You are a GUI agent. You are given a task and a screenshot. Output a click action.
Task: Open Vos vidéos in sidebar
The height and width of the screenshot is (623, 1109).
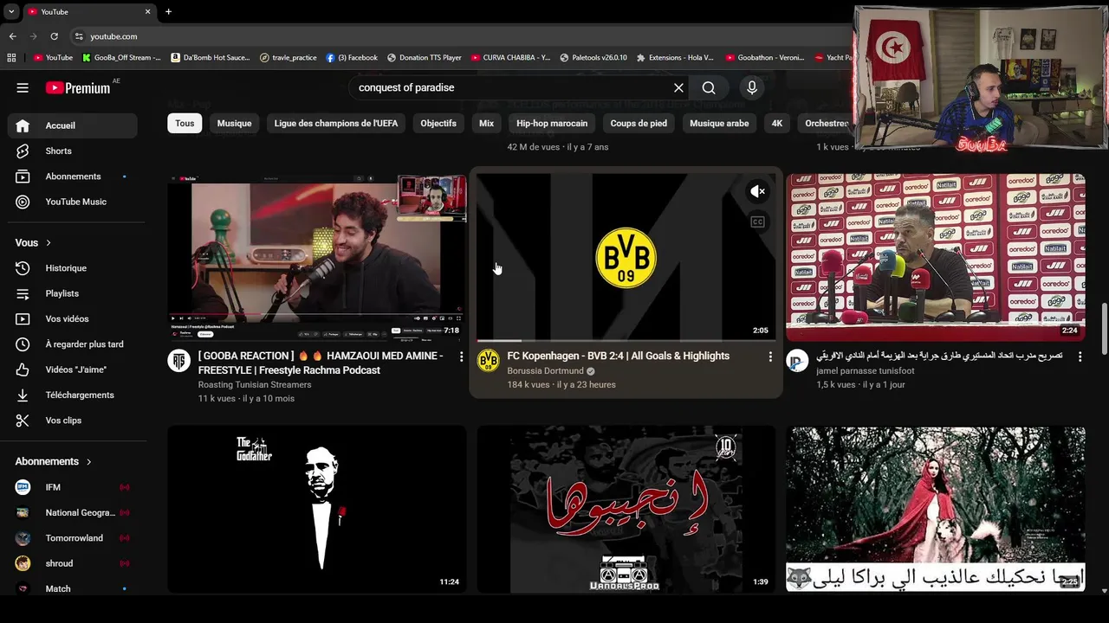73,318
